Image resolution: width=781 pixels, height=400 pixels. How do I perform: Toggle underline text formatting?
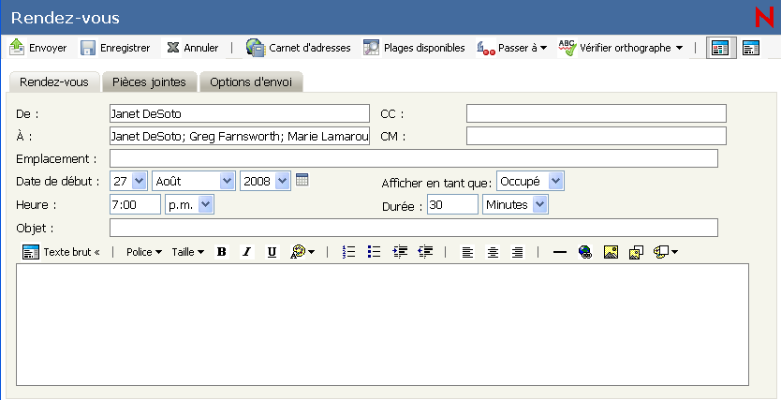click(x=272, y=252)
